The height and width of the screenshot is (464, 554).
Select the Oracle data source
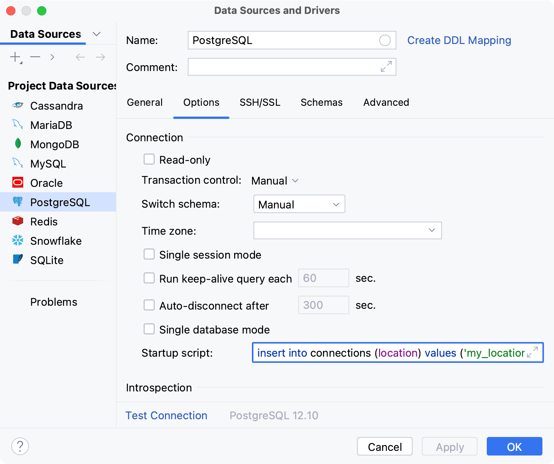click(46, 183)
